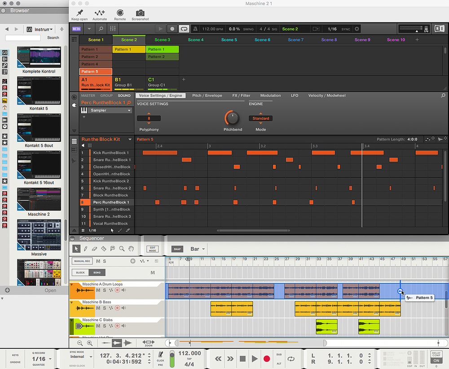Switch to SONG mode in the Sequencer

[97, 272]
